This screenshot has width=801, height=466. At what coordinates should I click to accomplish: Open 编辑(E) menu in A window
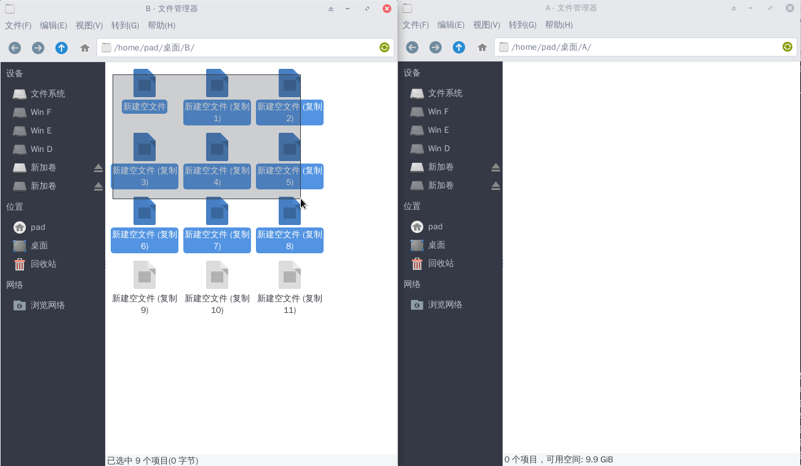point(450,25)
